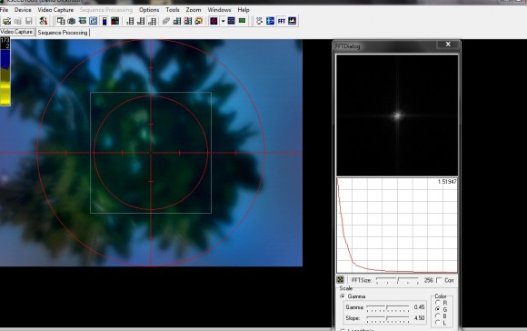Select the G color channel radio
The height and width of the screenshot is (331, 527).
[x=438, y=309]
